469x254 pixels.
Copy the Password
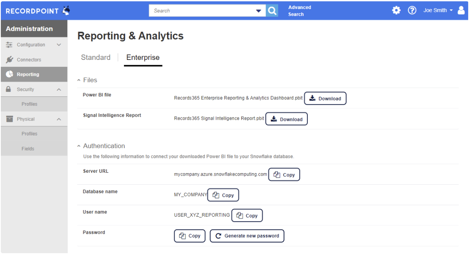[190, 236]
